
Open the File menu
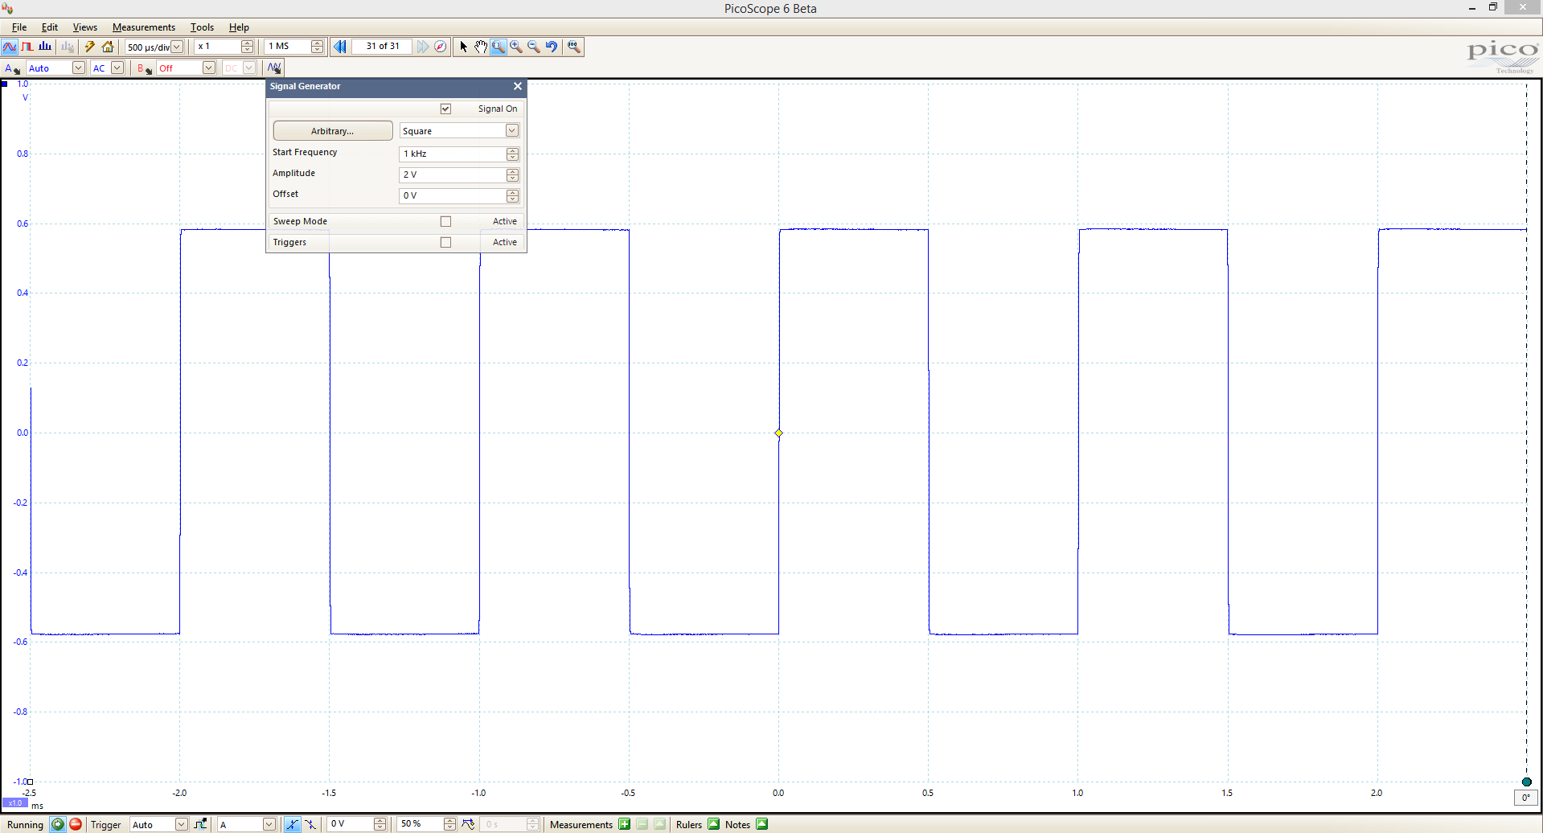[x=19, y=27]
